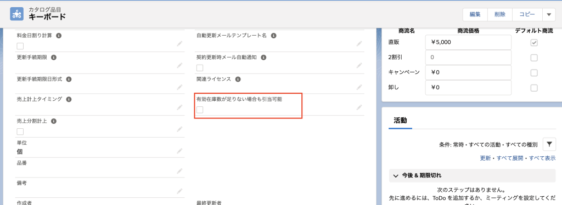Screen dimensions: 562x205
Task: Edit 料金日割り計算 with pencil icon
Action: [x=179, y=44]
